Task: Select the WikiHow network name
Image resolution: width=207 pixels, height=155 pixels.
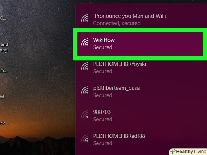Action: click(x=104, y=40)
